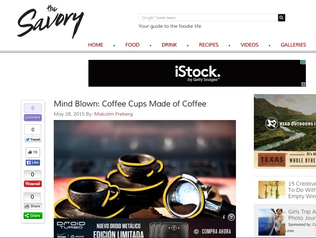Expand the round chevron icon on article image

coord(231,217)
